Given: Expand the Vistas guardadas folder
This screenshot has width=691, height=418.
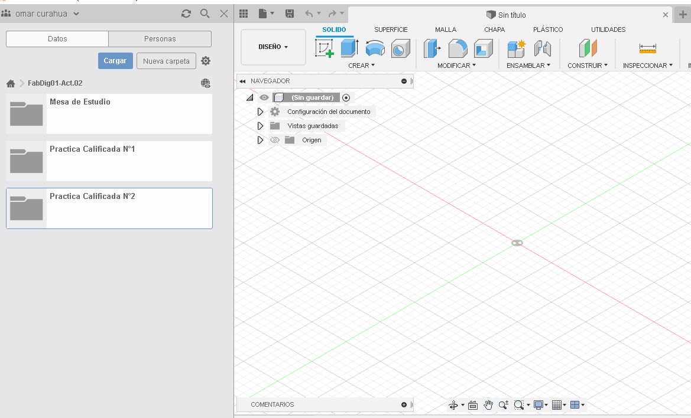Looking at the screenshot, I should pos(261,125).
